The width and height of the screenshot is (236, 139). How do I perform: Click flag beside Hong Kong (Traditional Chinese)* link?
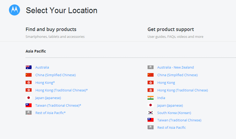tap(29, 90)
